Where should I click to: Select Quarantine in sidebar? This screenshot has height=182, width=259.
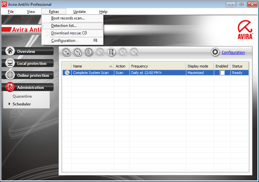point(22,96)
